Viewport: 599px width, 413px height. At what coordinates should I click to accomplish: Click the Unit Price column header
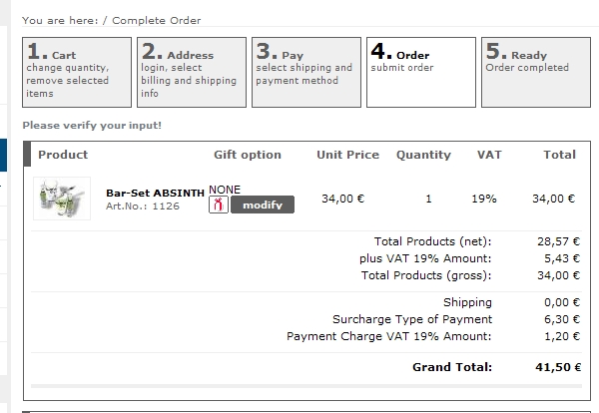coord(348,155)
